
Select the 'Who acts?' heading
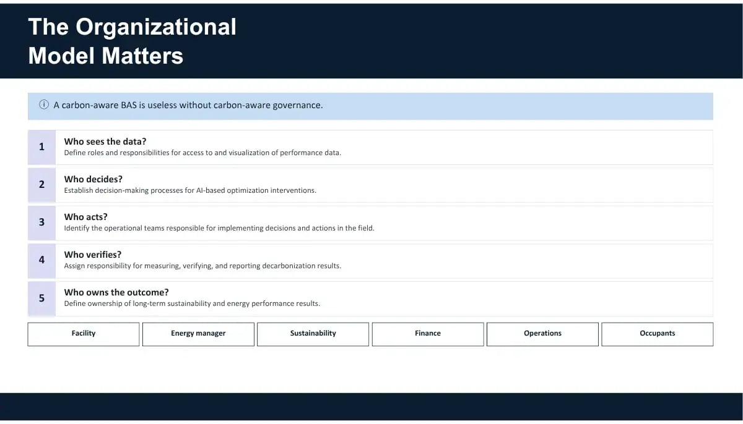pos(86,217)
